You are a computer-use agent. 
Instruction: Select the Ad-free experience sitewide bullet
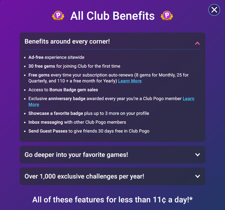click(x=56, y=57)
